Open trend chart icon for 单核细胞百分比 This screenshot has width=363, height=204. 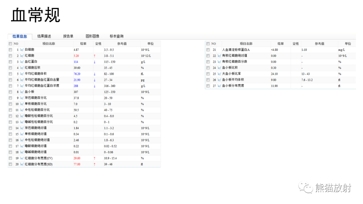point(22,104)
